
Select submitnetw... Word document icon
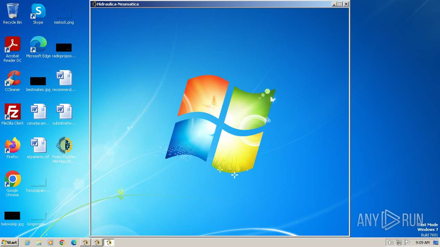[x=64, y=115]
